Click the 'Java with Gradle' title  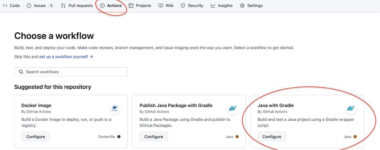[x=276, y=105]
